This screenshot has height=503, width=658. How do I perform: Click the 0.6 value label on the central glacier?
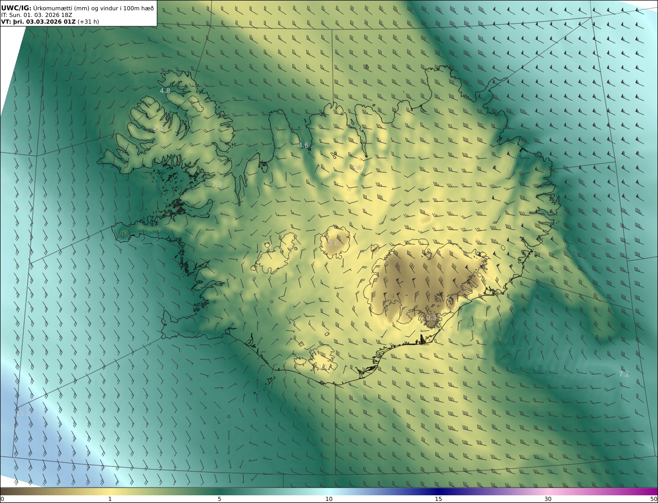click(333, 244)
